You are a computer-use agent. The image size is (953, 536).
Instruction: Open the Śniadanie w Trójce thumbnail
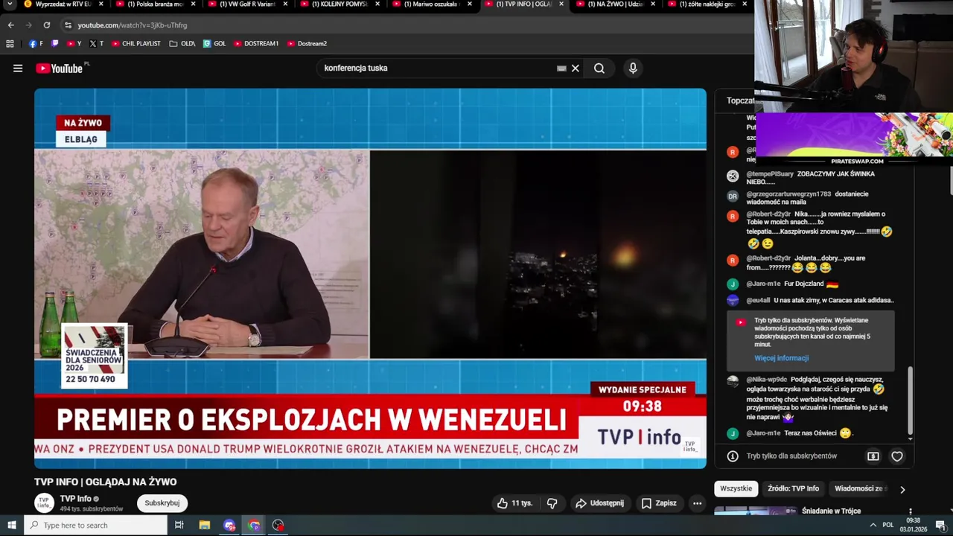click(x=755, y=511)
